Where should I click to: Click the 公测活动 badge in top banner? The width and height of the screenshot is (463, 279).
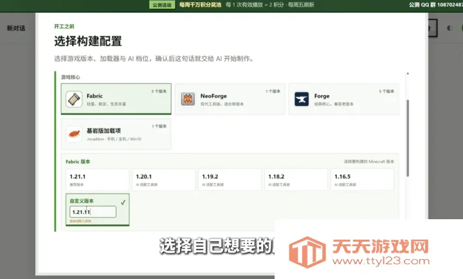pos(162,5)
